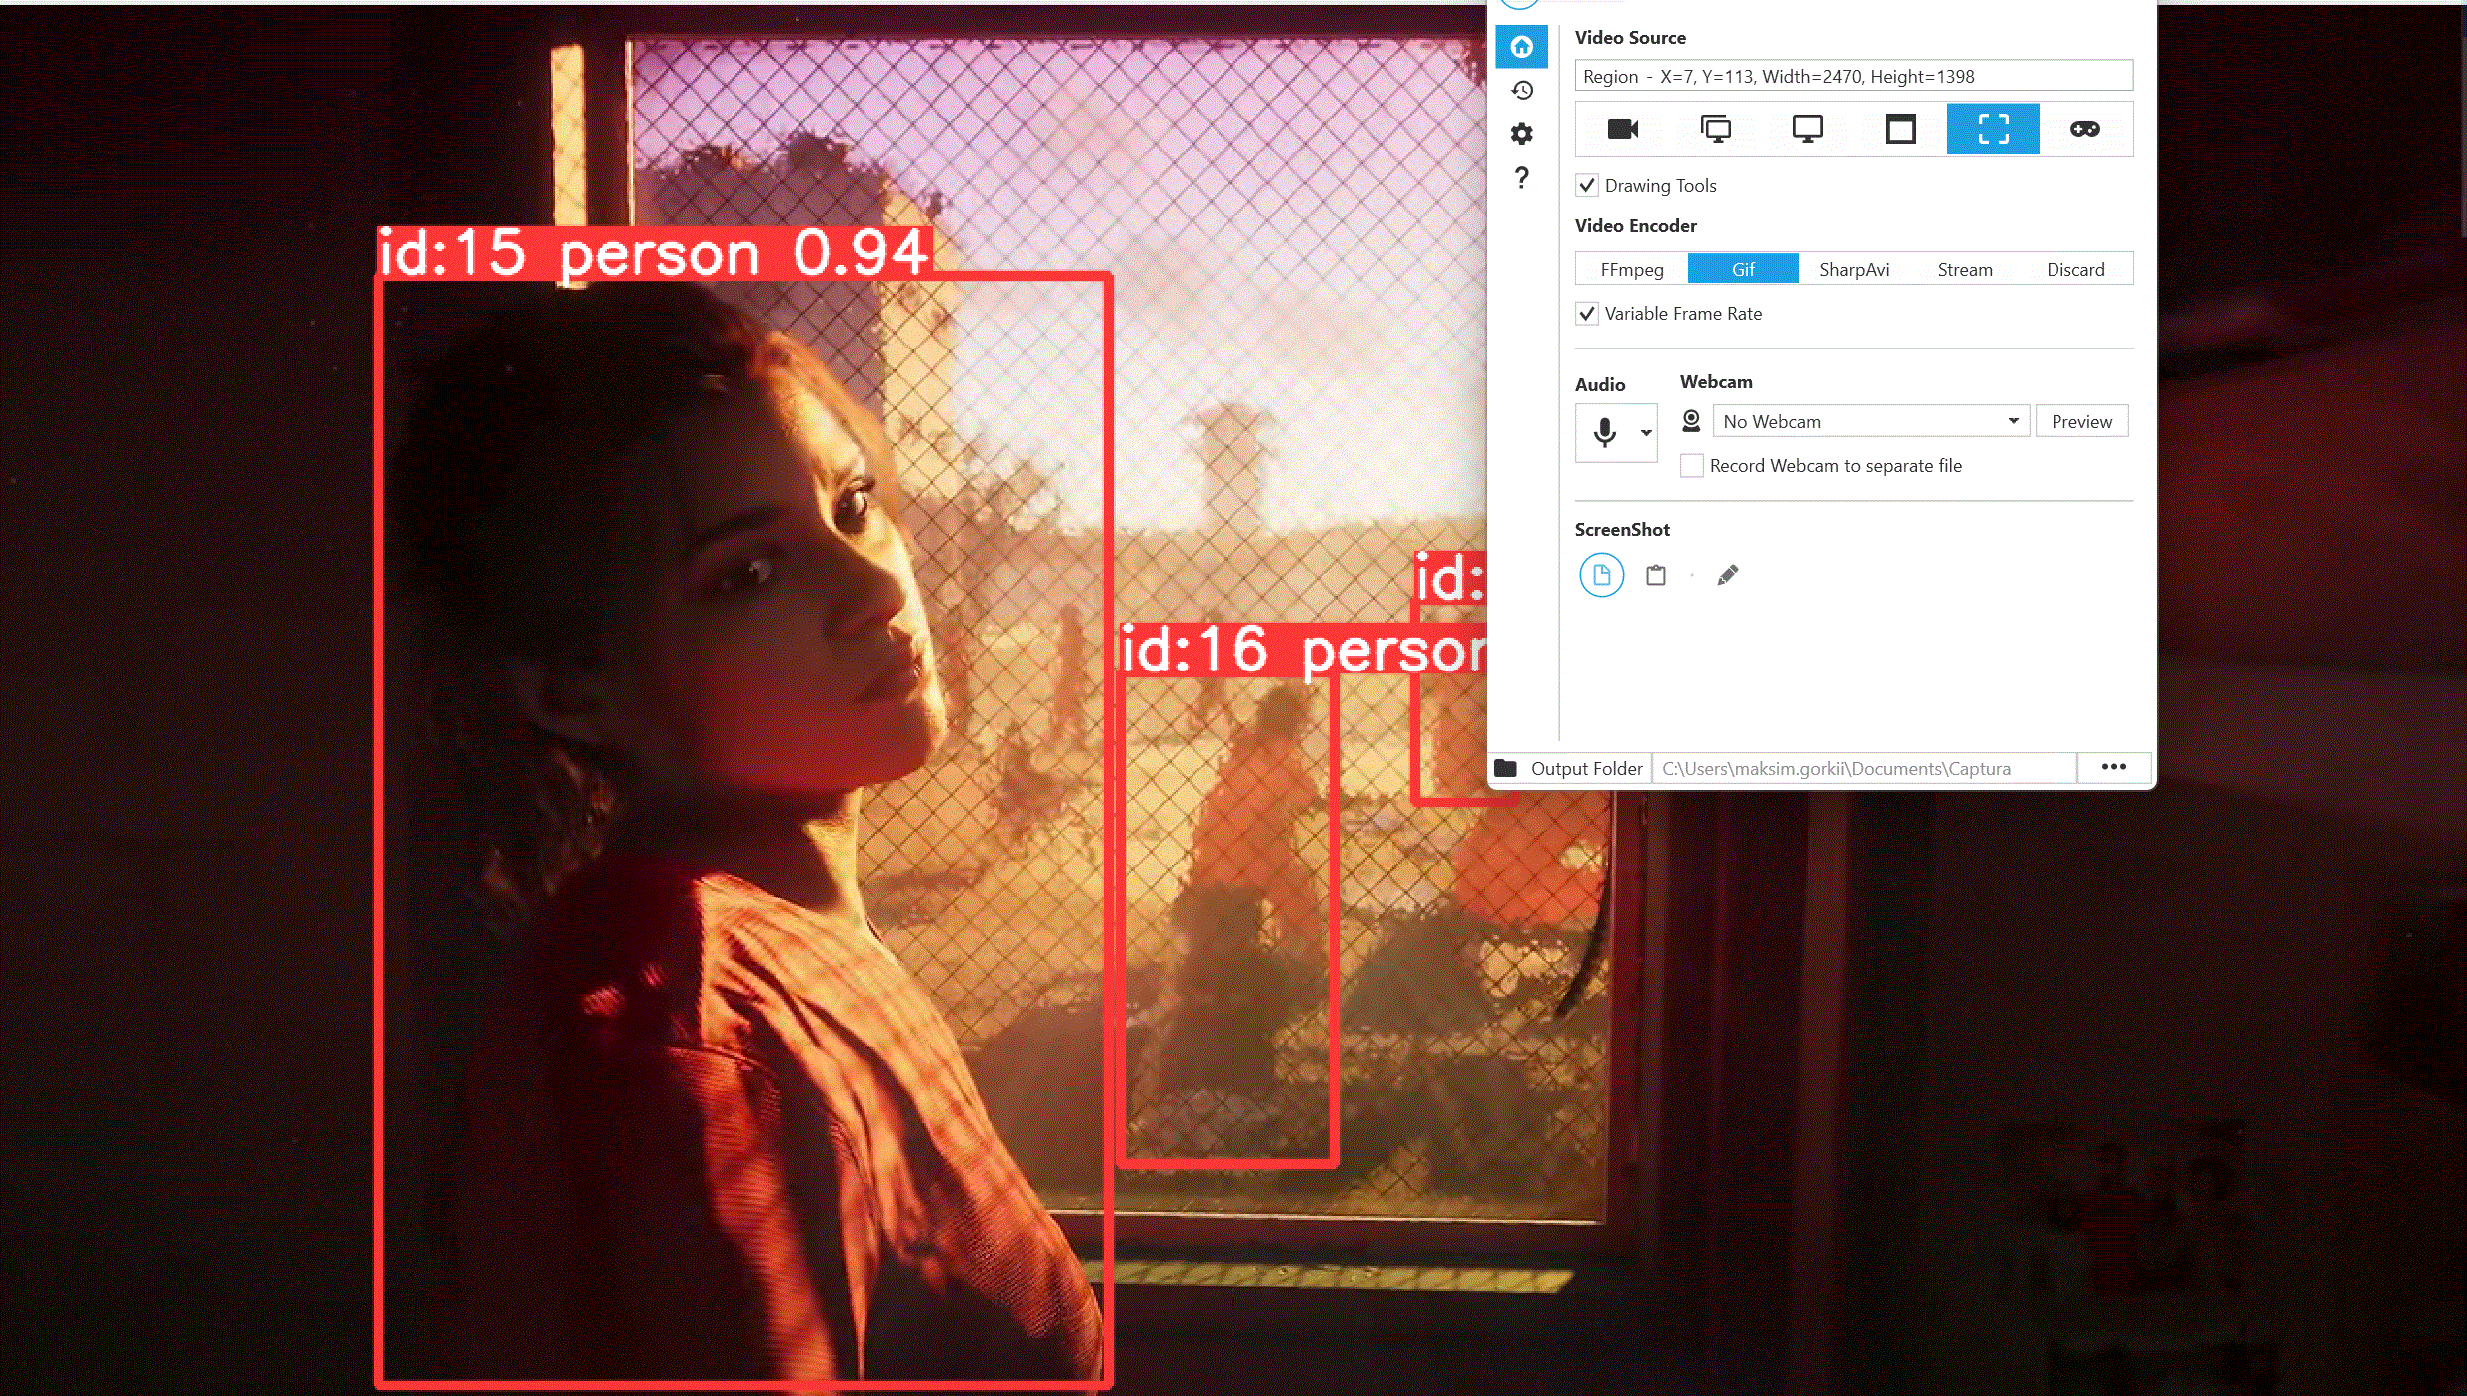This screenshot has height=1396, width=2467.
Task: Select the SharpAvi encoder tab
Action: [x=1854, y=269]
